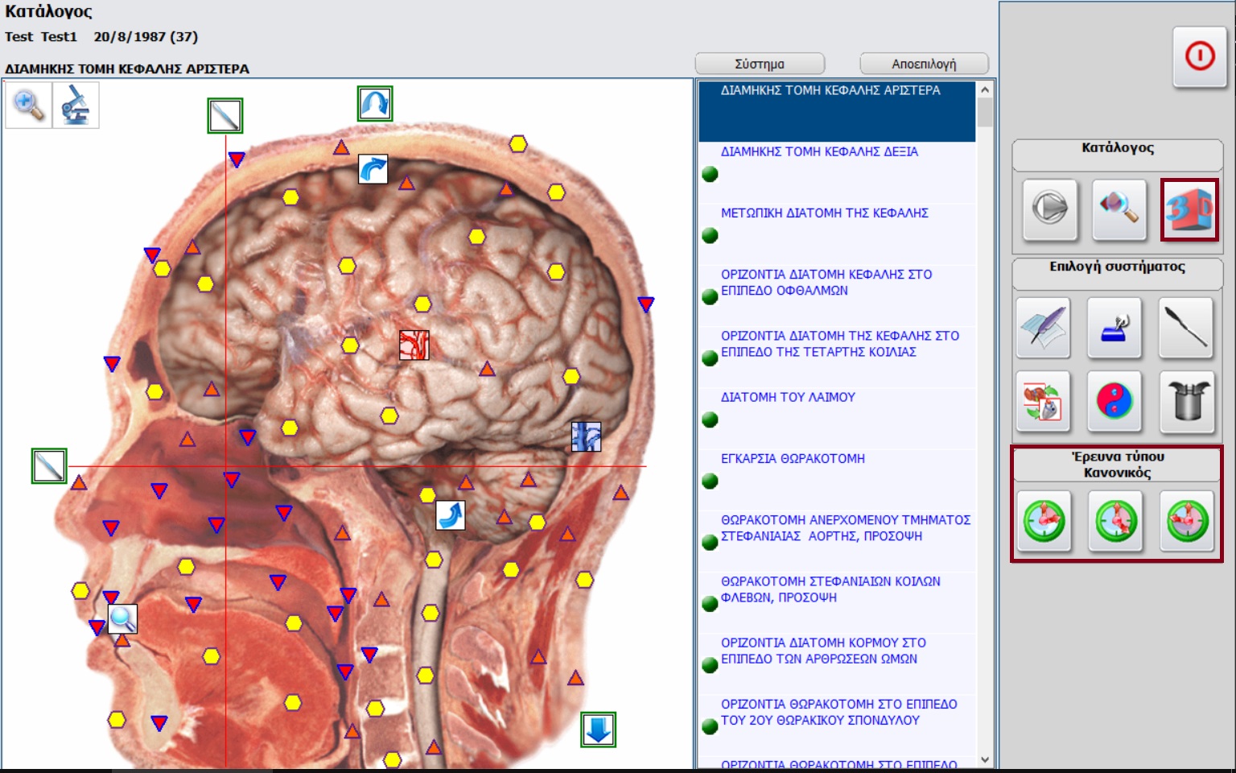Screen dimensions: 1236x773
Task: Click the Επιλογή συστήματος panel header
Action: [1118, 274]
